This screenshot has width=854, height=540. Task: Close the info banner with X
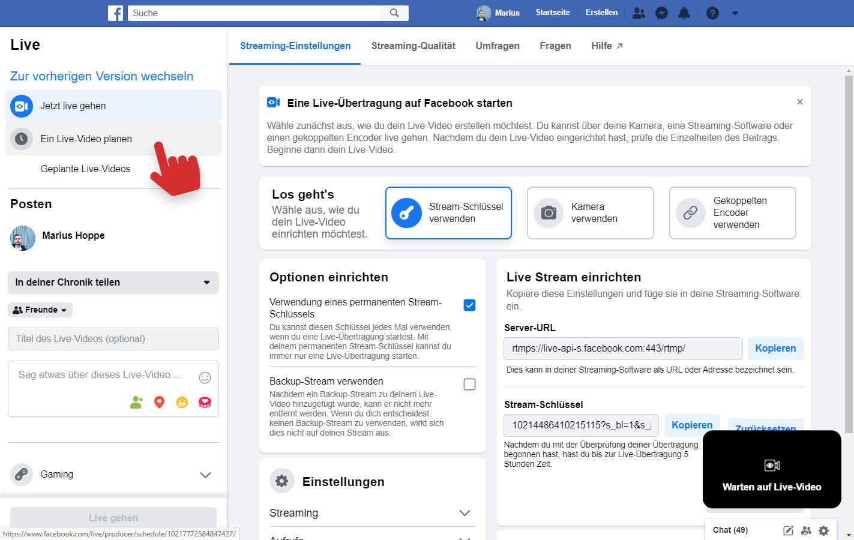(x=800, y=102)
